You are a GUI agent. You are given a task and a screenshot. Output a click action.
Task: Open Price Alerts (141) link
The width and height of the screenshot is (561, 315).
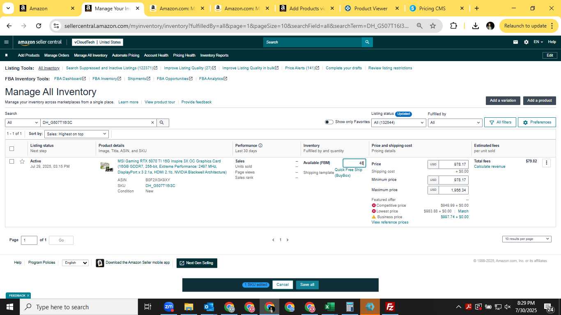pos(302,68)
